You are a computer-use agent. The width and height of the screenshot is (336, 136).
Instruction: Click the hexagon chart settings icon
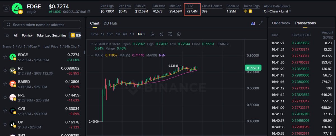point(179,34)
